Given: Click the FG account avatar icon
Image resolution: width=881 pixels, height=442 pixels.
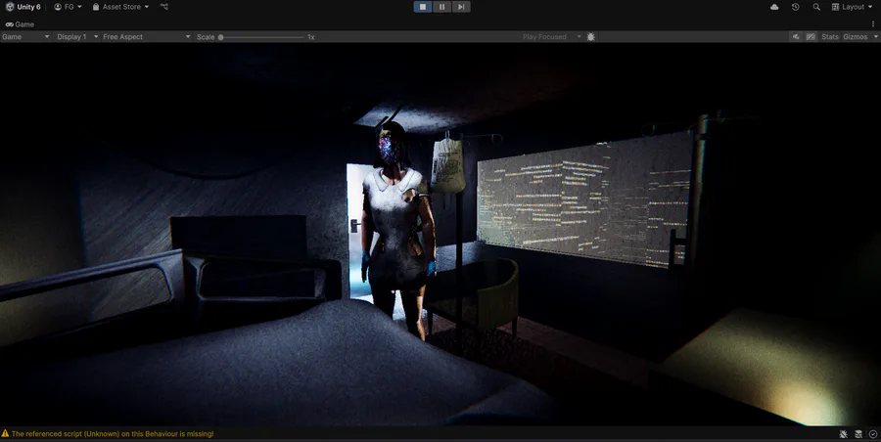Looking at the screenshot, I should click(58, 7).
